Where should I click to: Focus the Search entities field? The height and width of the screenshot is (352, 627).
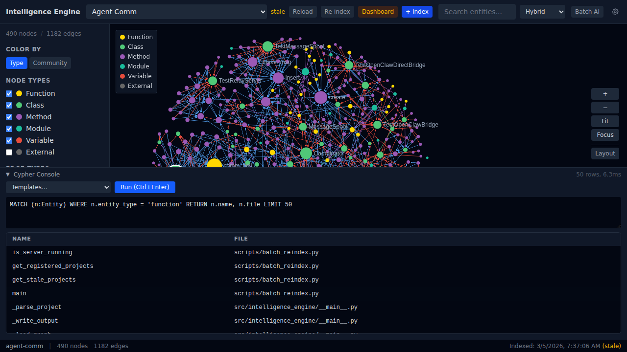(477, 12)
